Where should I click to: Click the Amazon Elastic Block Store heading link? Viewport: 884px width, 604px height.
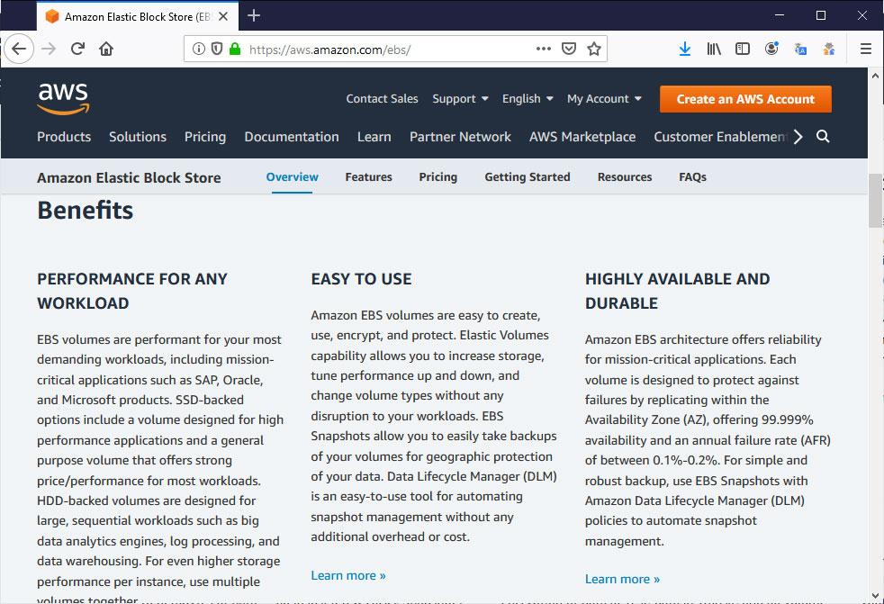click(x=129, y=177)
